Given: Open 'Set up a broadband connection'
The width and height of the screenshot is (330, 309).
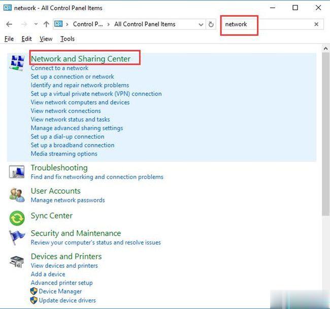Looking at the screenshot, I should 73,145.
